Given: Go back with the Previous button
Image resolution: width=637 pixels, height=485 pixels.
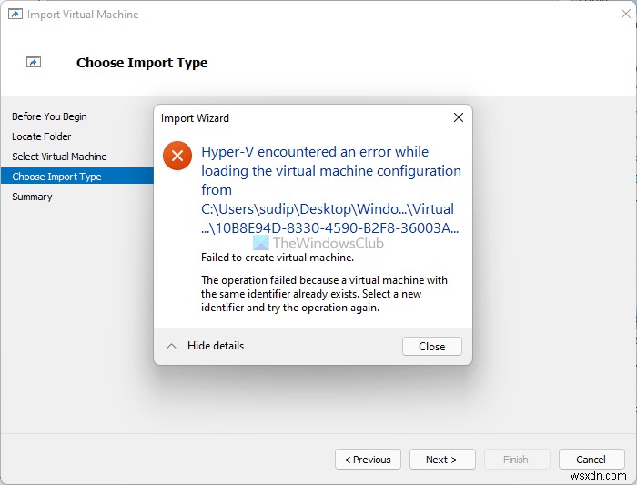Looking at the screenshot, I should coord(368,460).
